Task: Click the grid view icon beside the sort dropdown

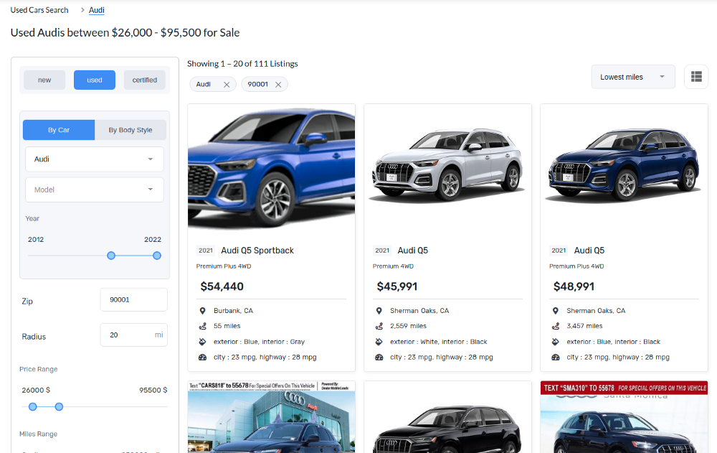Action: point(695,76)
